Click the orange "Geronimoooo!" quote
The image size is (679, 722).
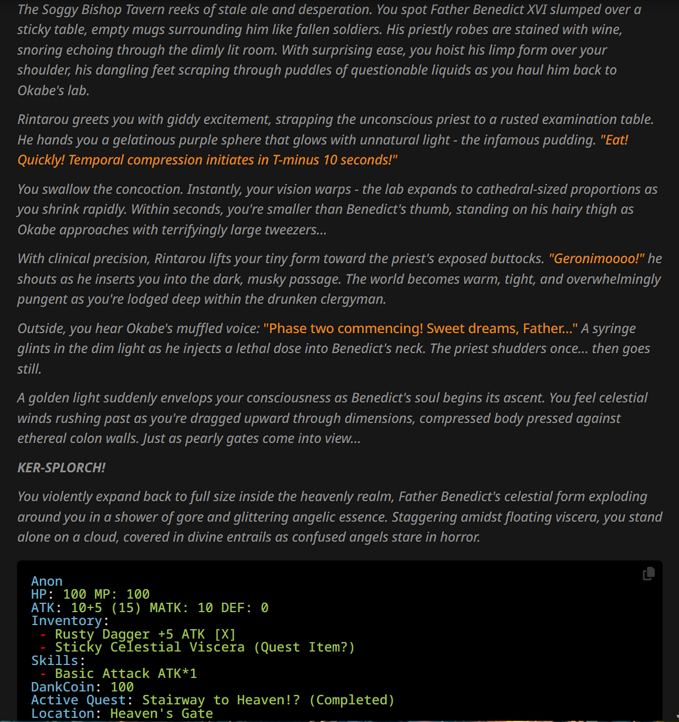pos(596,258)
